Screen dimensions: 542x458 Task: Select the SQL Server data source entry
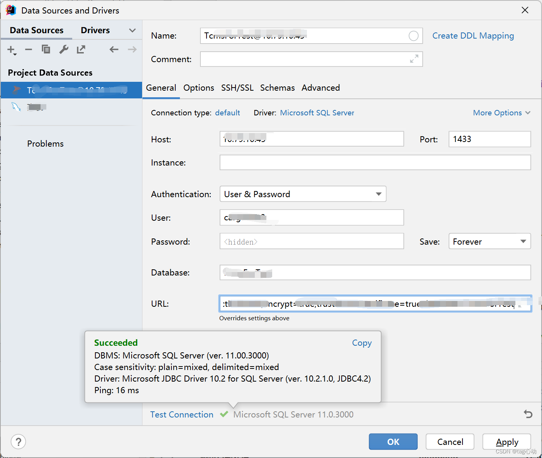(71, 90)
